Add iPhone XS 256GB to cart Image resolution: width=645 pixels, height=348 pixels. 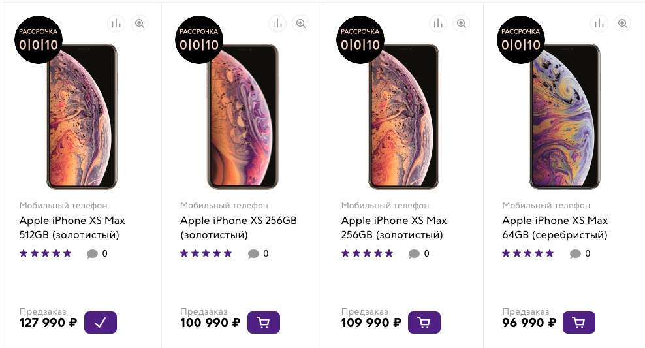tap(264, 323)
